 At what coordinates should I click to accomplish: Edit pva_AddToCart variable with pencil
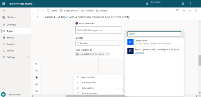[108, 54]
